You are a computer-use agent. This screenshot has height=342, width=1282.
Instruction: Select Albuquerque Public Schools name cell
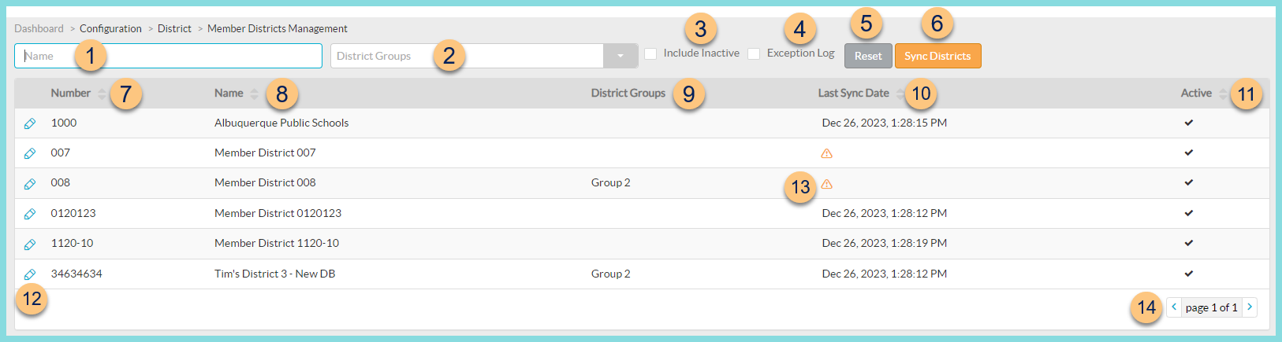click(281, 123)
